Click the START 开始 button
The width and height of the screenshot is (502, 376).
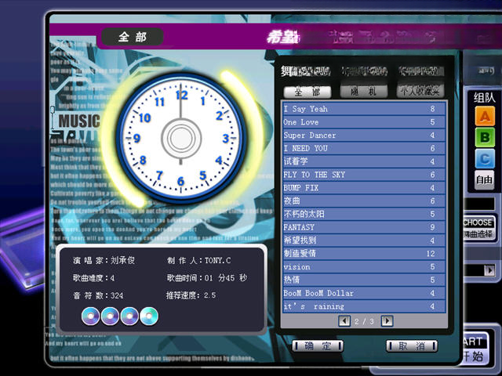click(476, 349)
